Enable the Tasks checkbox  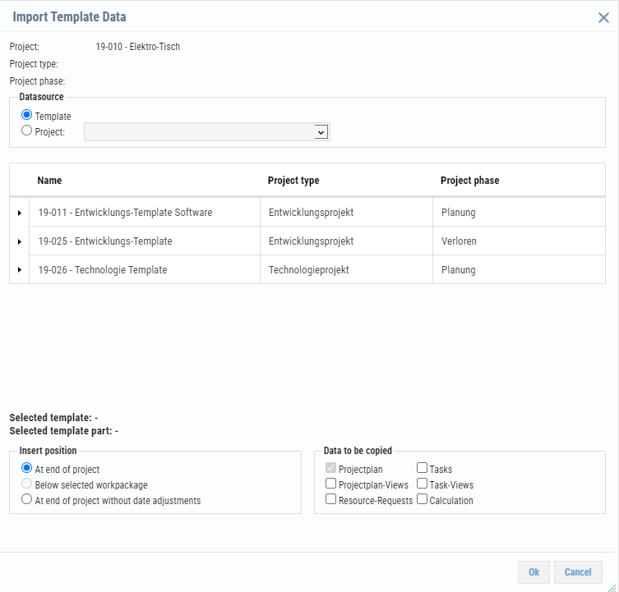[422, 468]
